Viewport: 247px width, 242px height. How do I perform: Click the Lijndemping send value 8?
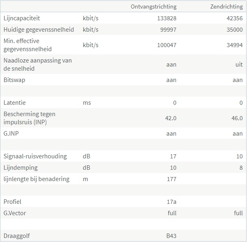coord(241,168)
